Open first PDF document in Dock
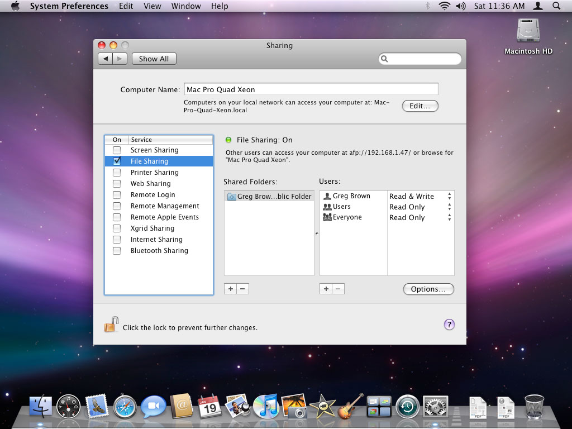Screen dimensions: 572x429 [478, 407]
